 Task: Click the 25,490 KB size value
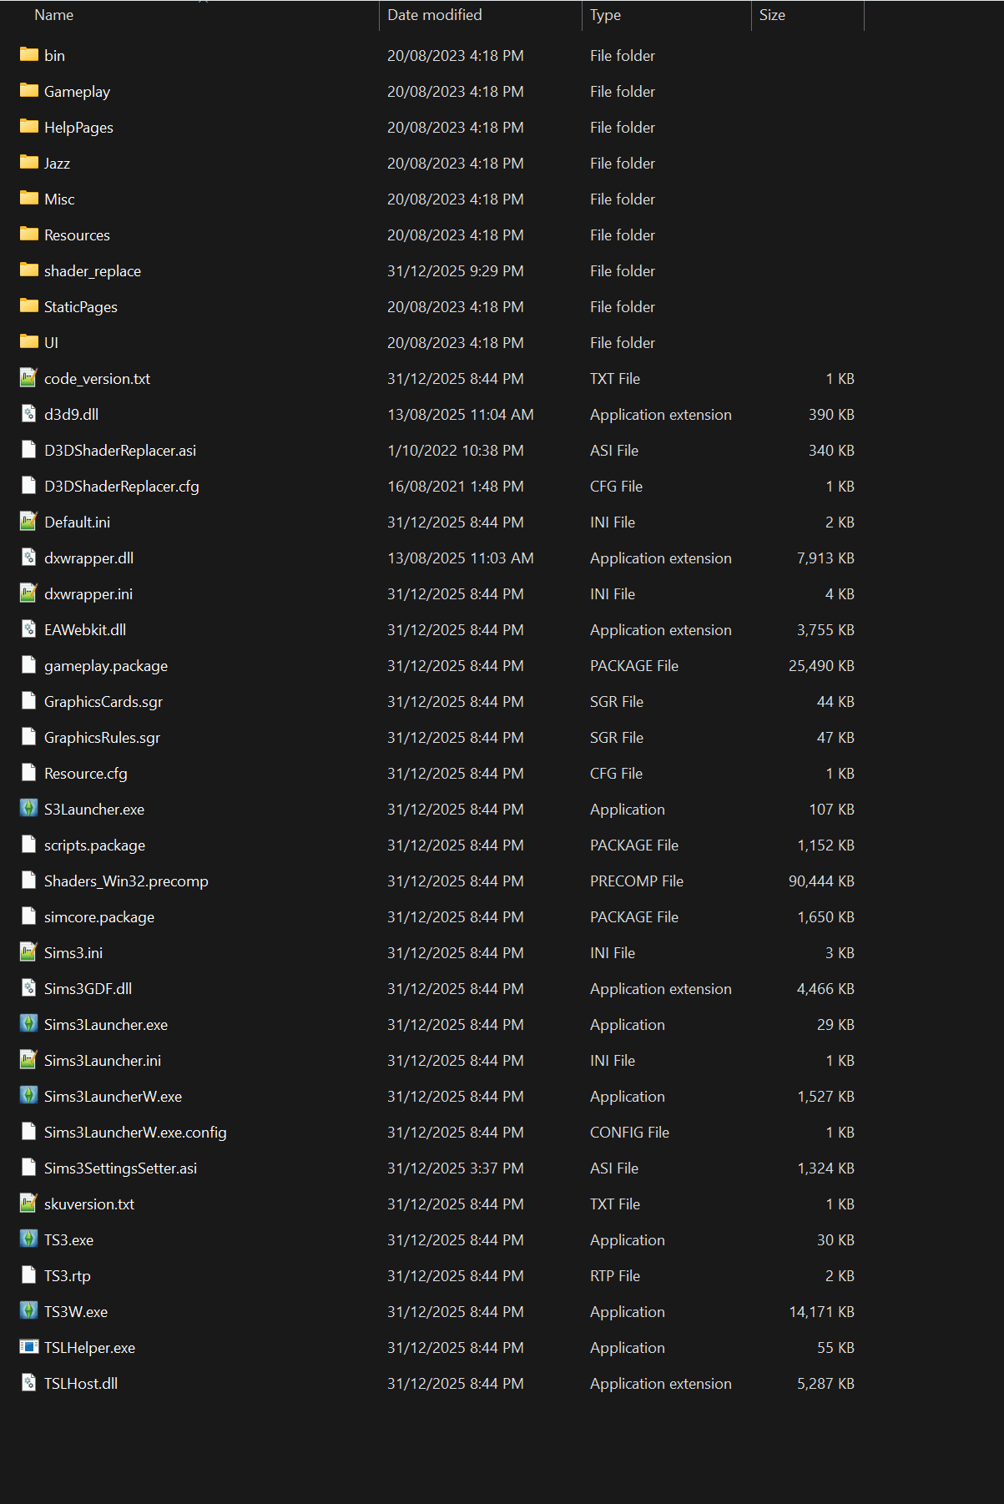click(x=821, y=666)
